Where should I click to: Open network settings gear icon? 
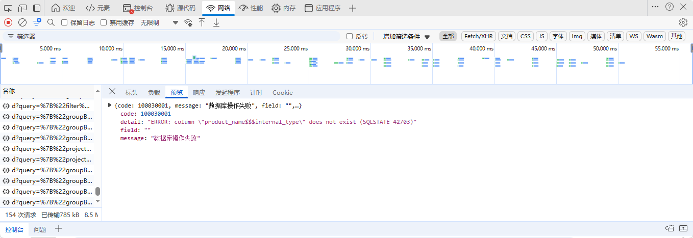683,22
